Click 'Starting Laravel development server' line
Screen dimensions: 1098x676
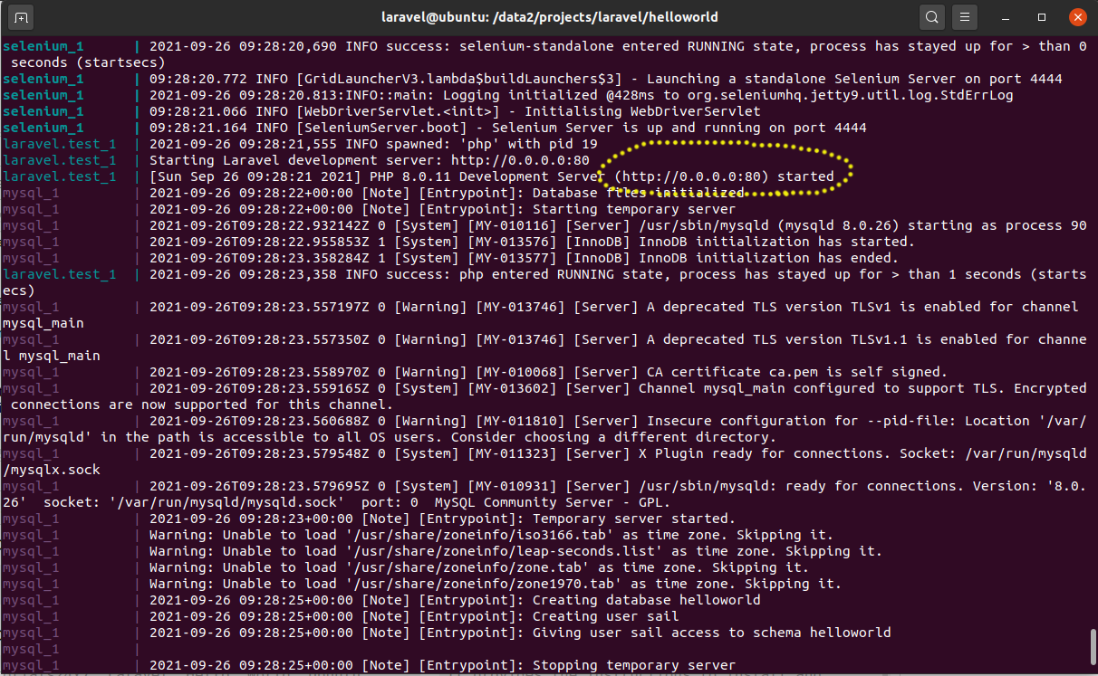[369, 160]
